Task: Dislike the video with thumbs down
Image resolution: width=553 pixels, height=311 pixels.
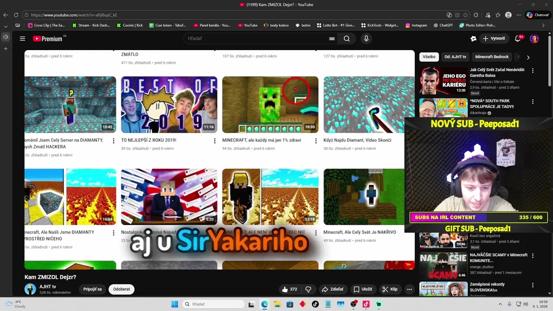Action: pyautogui.click(x=308, y=289)
